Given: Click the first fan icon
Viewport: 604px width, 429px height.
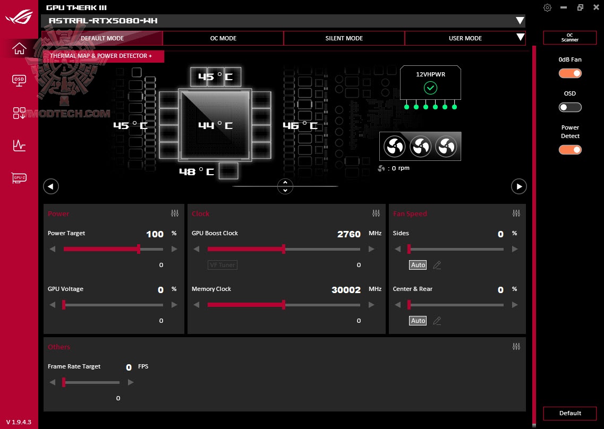Looking at the screenshot, I should pos(395,147).
